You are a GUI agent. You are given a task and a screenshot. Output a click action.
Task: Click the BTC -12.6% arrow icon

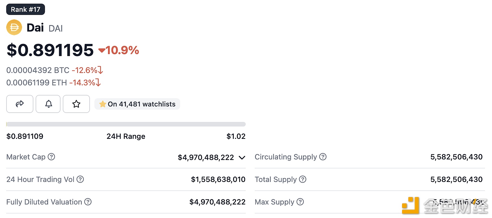tap(100, 70)
